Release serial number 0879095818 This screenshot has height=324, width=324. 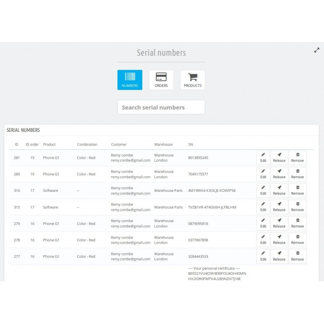coord(279,223)
